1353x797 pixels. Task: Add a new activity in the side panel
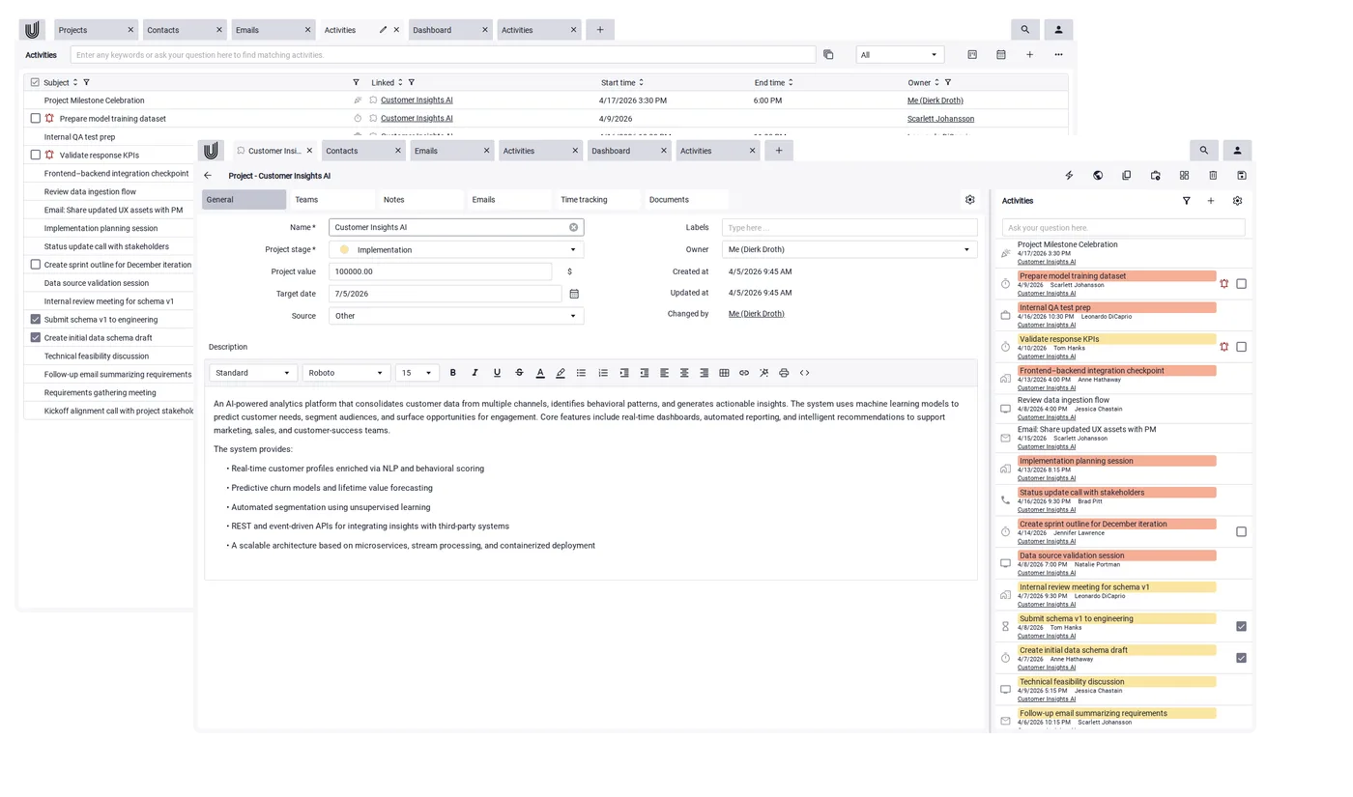click(x=1211, y=201)
